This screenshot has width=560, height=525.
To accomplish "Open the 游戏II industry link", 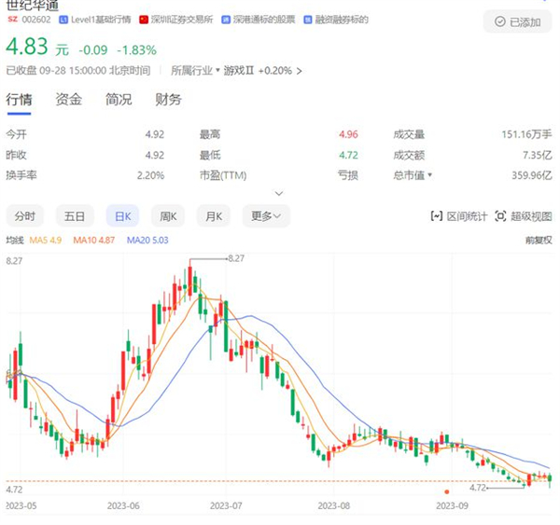I will [239, 70].
